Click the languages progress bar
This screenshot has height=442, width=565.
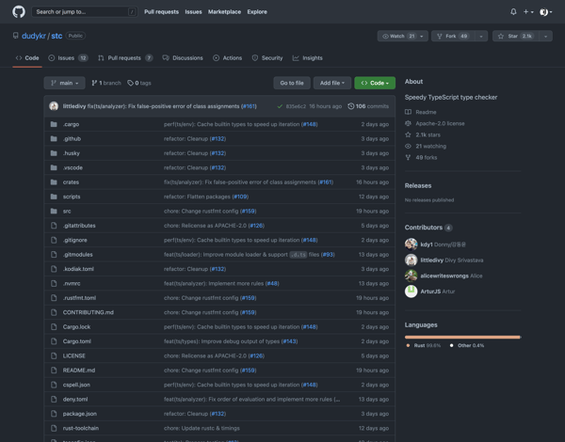[x=463, y=337]
